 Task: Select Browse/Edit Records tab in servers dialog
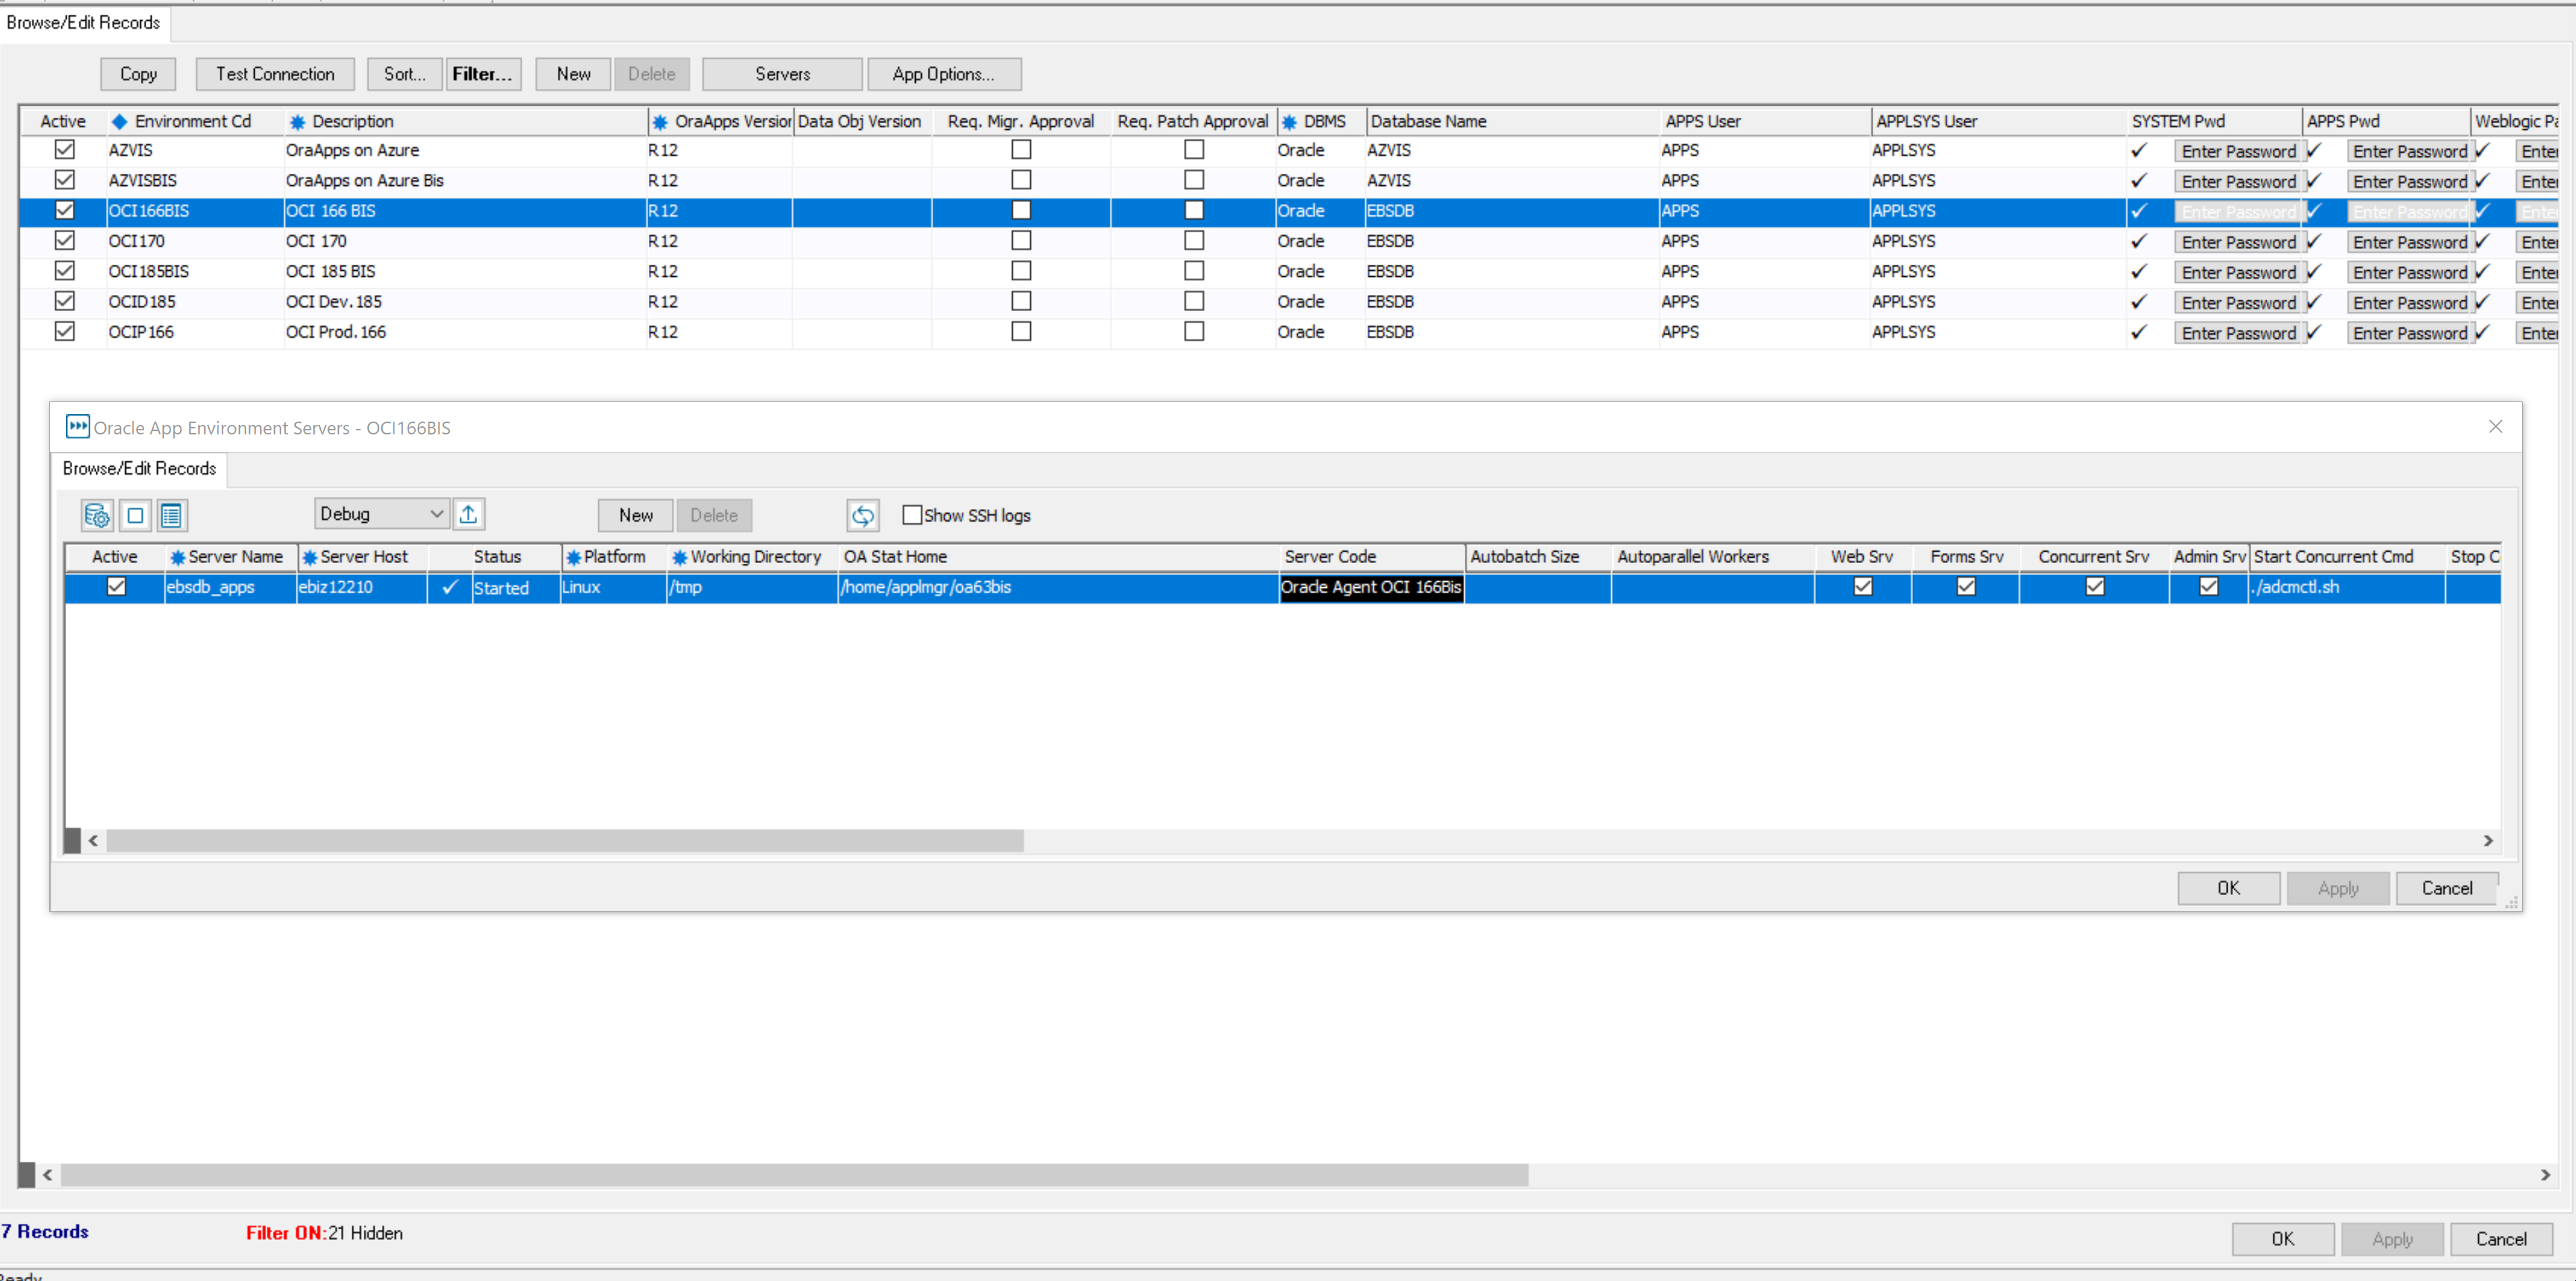point(139,469)
